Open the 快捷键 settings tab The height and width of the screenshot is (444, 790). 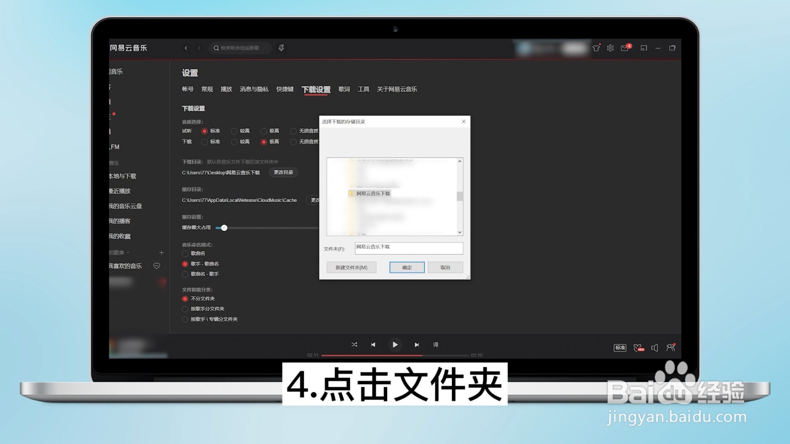coord(285,89)
